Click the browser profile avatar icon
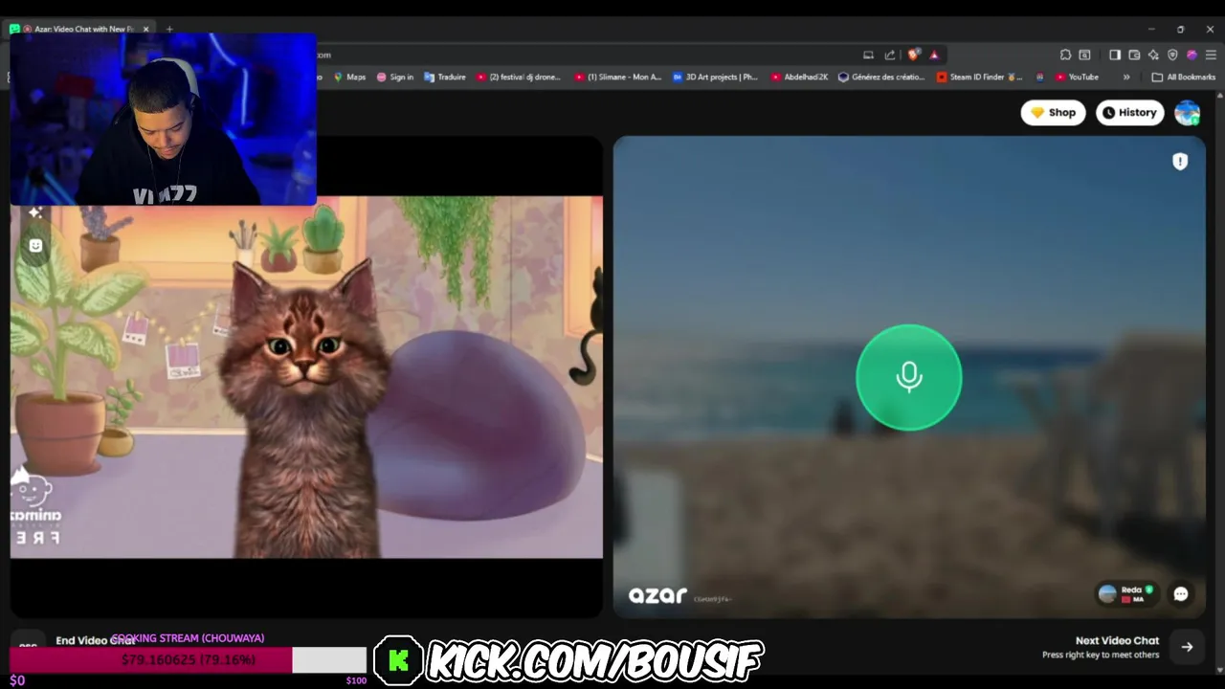Viewport: 1225px width, 689px height. point(1192,55)
